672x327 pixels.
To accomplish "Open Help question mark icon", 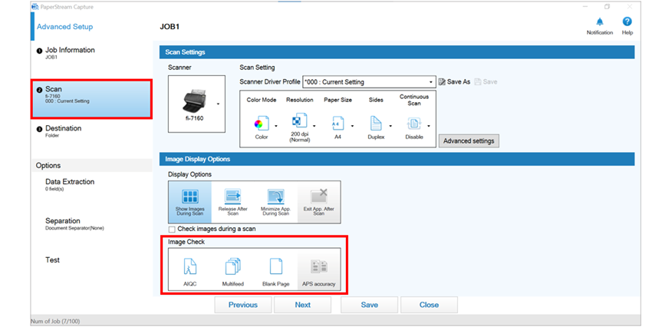I will pyautogui.click(x=627, y=21).
